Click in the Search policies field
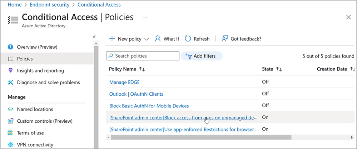This screenshot has width=357, height=149. pos(143,56)
